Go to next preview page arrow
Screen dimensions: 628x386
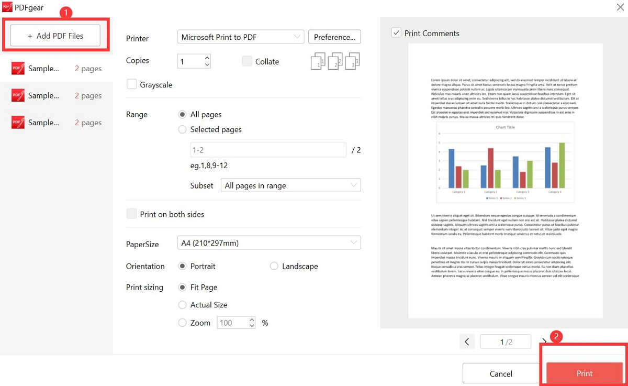[544, 342]
